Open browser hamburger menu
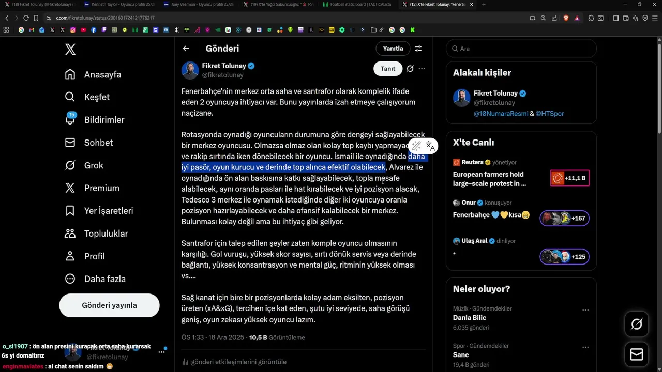The image size is (662, 372). point(655,18)
